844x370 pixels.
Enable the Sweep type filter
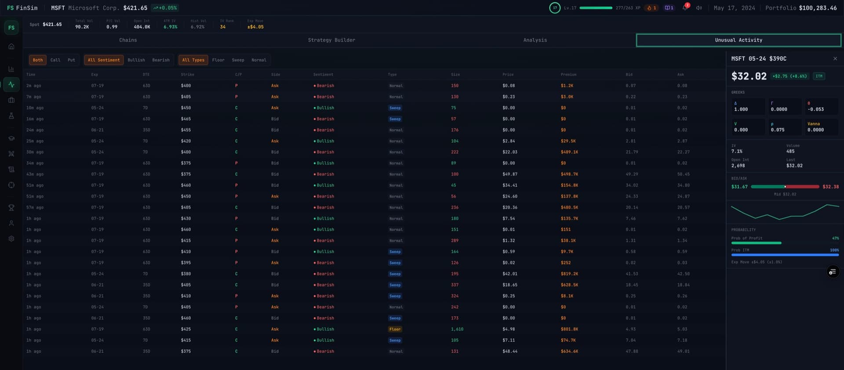(238, 60)
